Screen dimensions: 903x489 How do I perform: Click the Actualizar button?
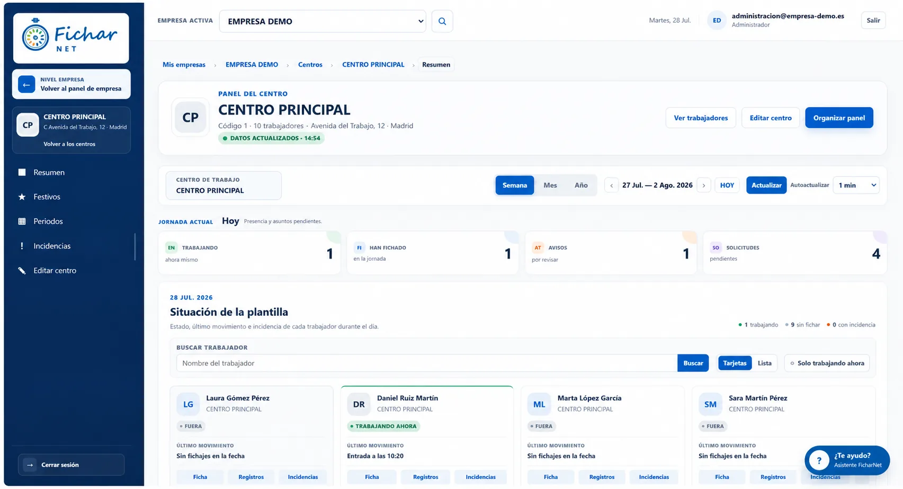(766, 185)
